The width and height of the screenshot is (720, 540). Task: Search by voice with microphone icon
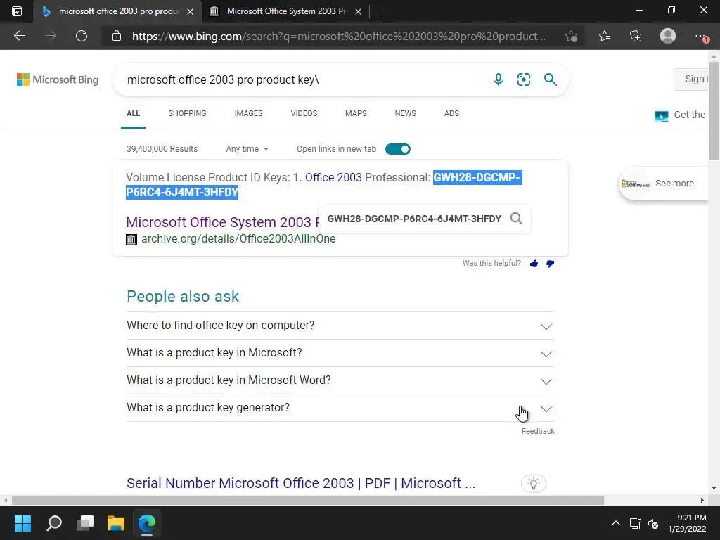499,79
